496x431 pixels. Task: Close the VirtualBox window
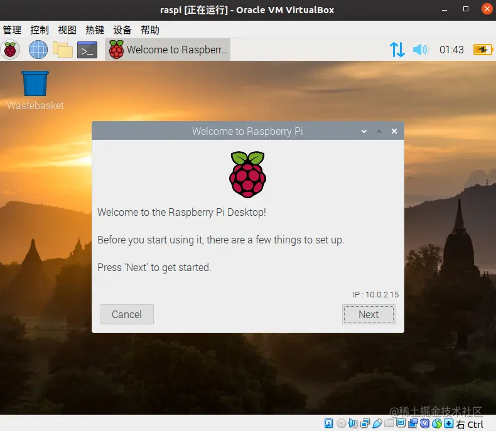487,9
